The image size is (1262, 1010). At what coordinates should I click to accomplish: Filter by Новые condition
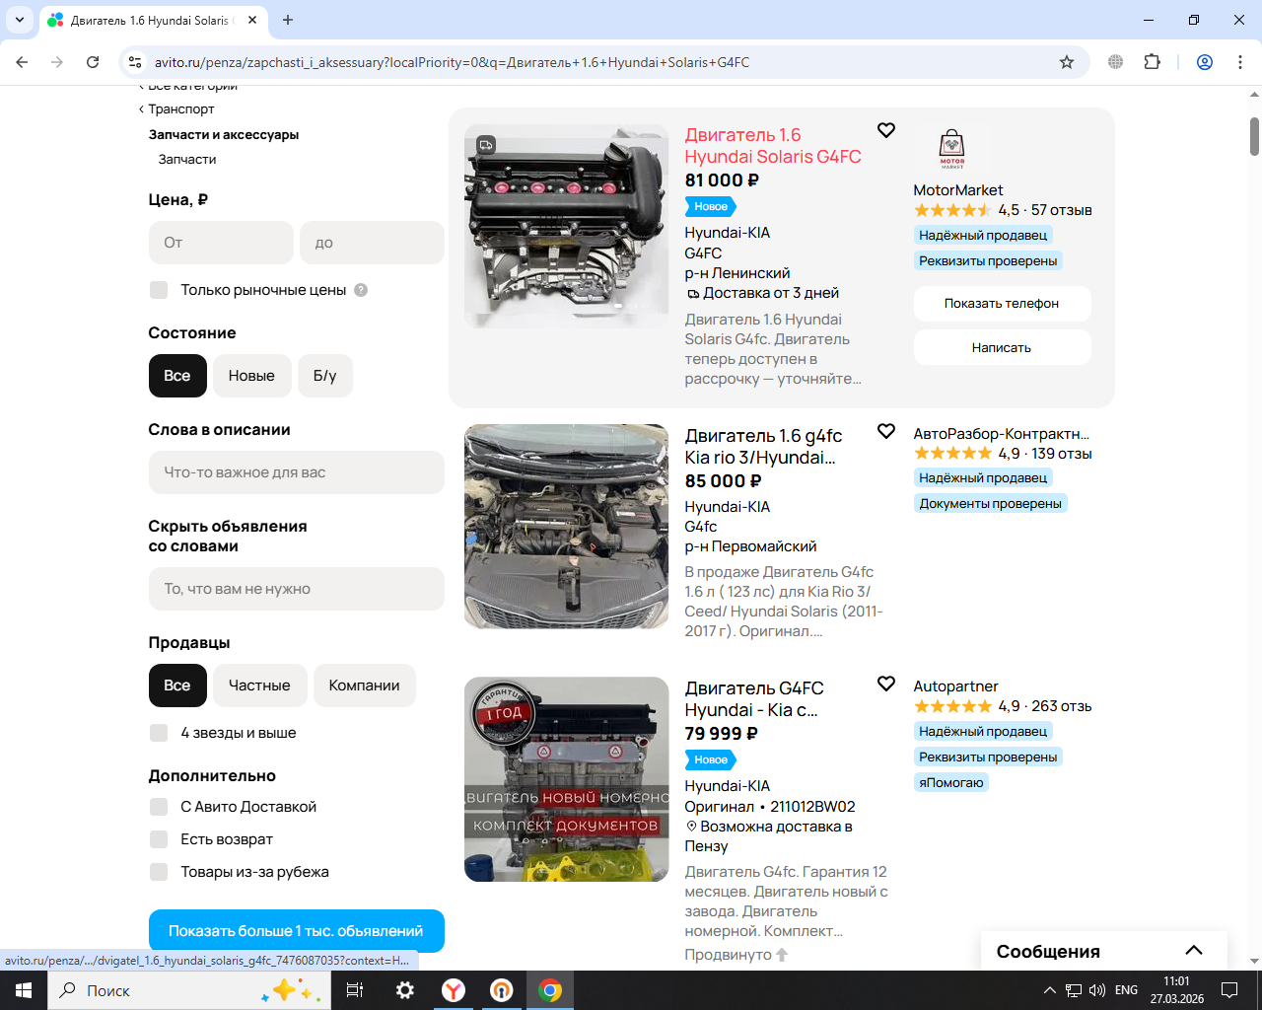pos(251,376)
